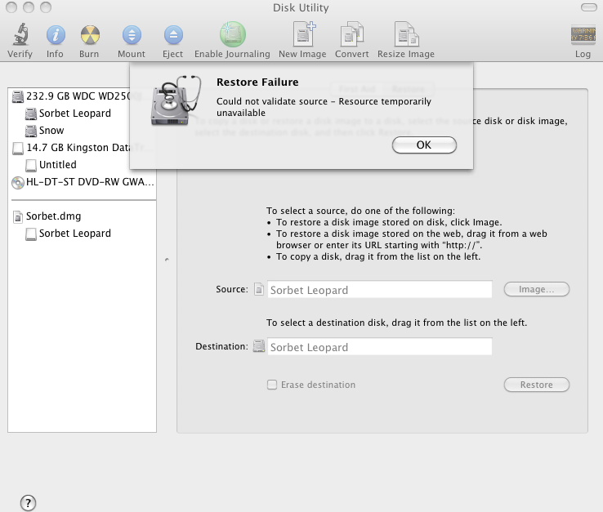
Task: Click the Burn toolbar icon
Action: [90, 35]
